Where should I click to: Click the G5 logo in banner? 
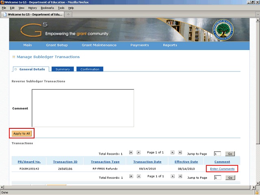(x=34, y=30)
